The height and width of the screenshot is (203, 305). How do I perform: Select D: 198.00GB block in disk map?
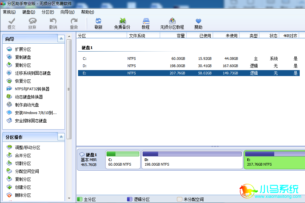[x=192, y=160]
